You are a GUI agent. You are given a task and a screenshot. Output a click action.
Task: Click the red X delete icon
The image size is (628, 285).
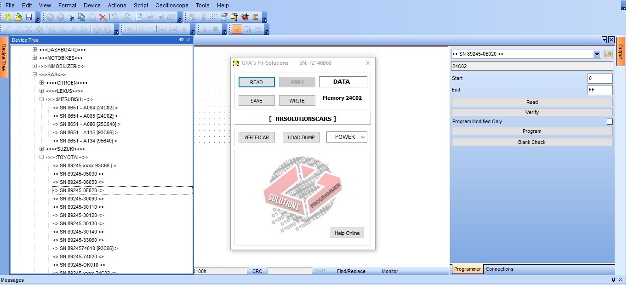(103, 17)
